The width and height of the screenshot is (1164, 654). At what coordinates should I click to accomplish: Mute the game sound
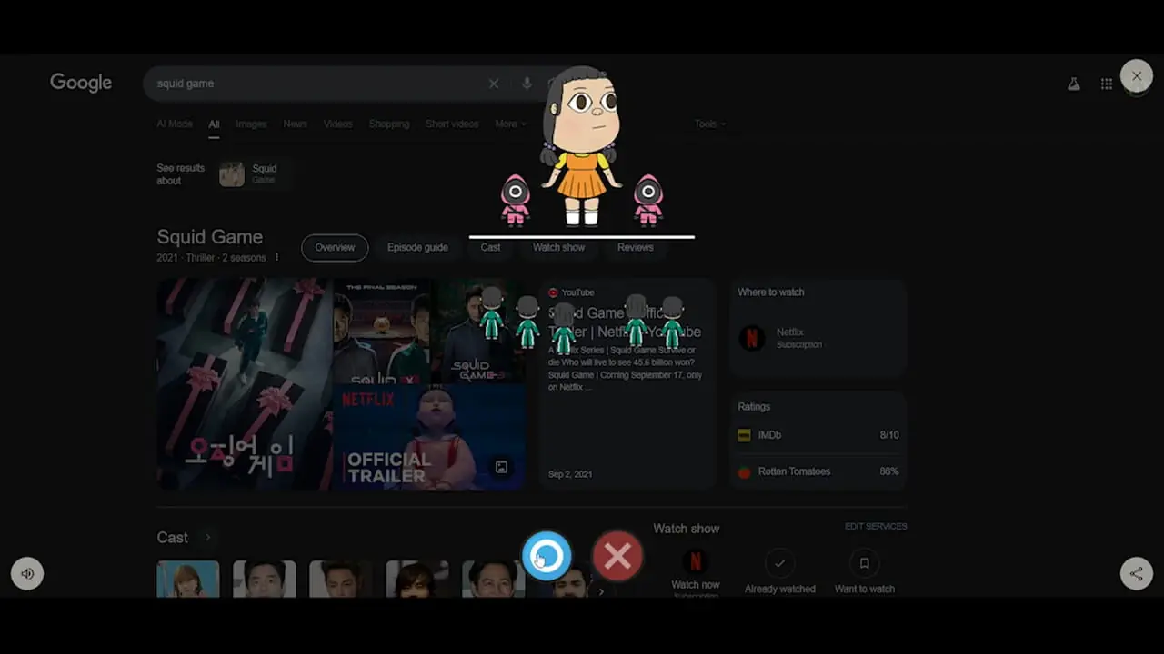click(x=27, y=573)
